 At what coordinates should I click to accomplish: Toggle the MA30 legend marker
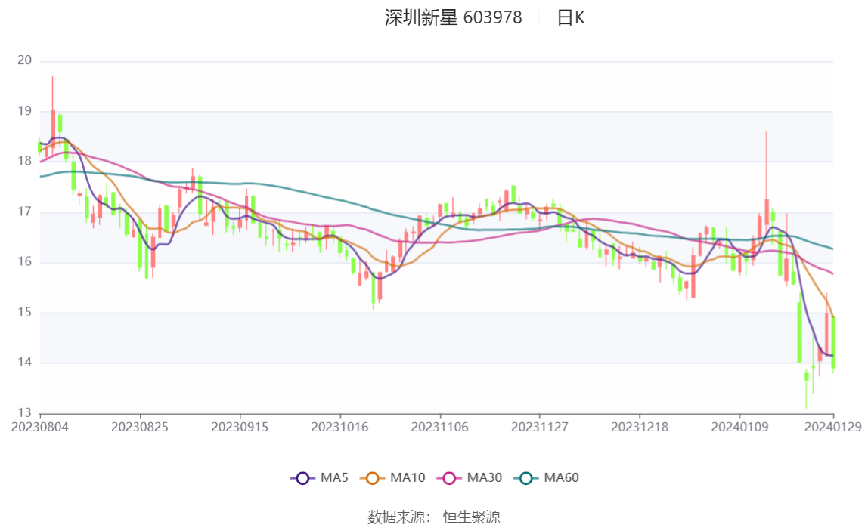449,478
